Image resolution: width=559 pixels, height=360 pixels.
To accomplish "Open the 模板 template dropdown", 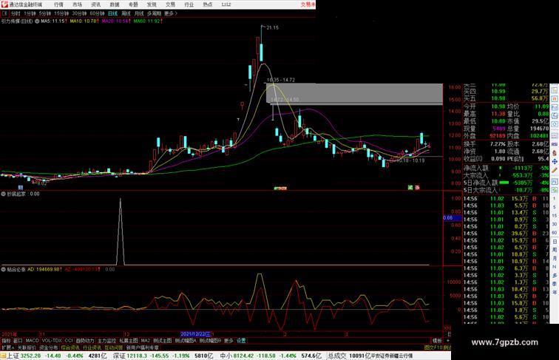I will pyautogui.click(x=437, y=341).
